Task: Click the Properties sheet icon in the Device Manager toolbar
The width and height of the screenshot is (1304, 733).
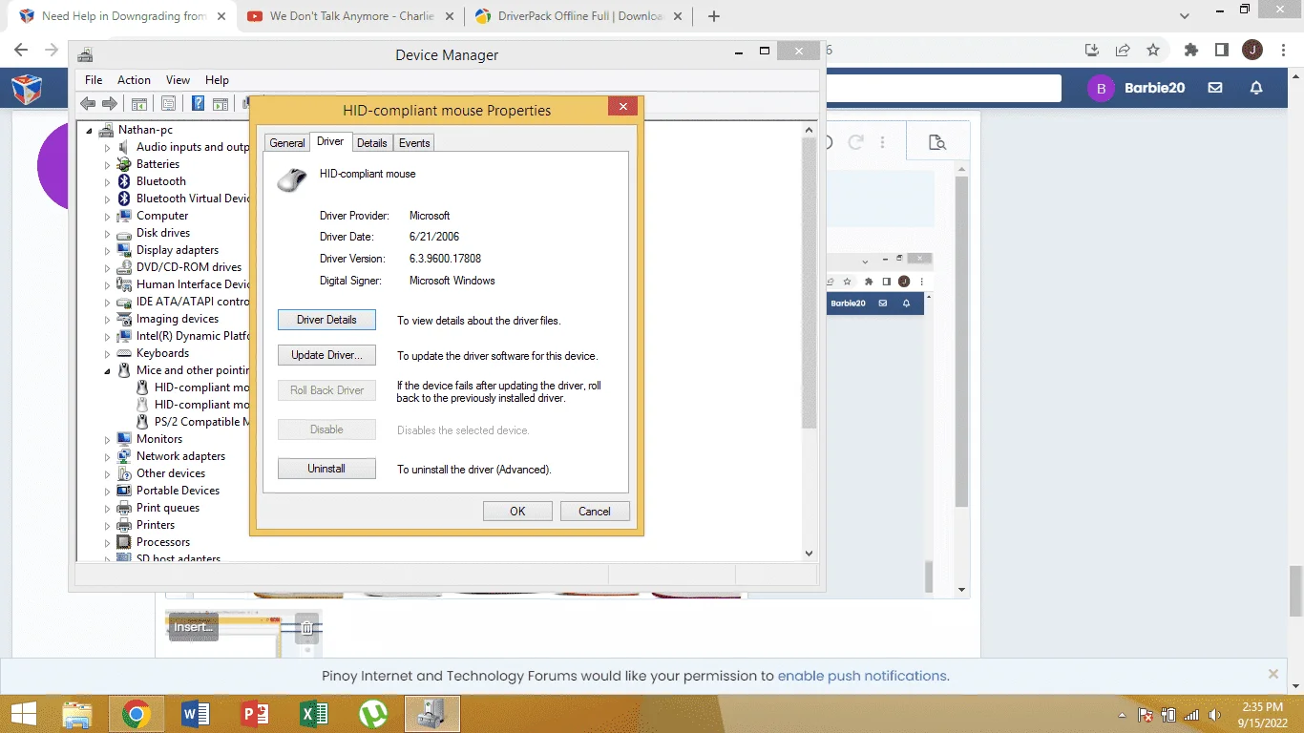Action: click(x=168, y=103)
